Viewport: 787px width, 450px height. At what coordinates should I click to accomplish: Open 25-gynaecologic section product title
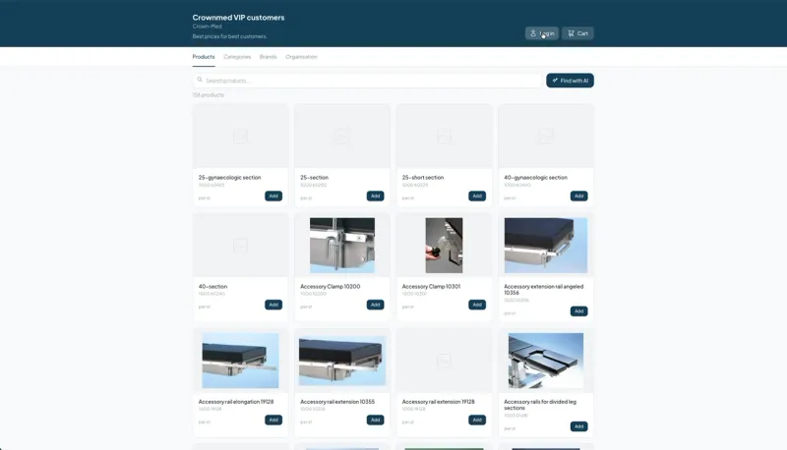(x=229, y=178)
